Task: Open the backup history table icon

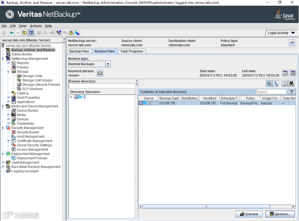Action: [293, 73]
